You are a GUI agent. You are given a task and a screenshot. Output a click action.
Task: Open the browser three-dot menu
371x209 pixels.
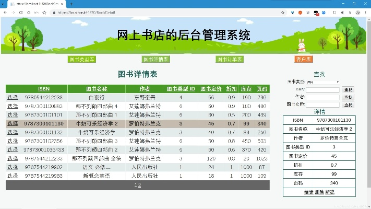pos(366,11)
